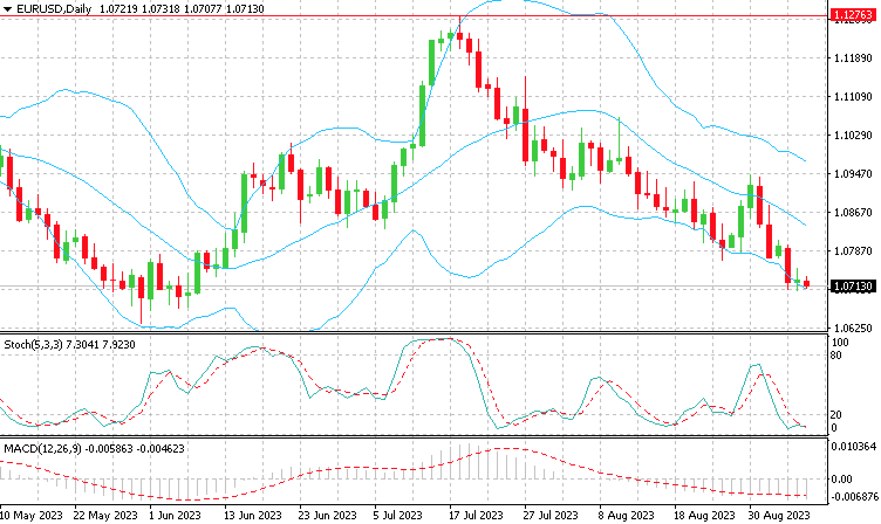Viewport: 881px width, 524px height.
Task: Click the 1.09470 price scale value
Action: pos(853,174)
